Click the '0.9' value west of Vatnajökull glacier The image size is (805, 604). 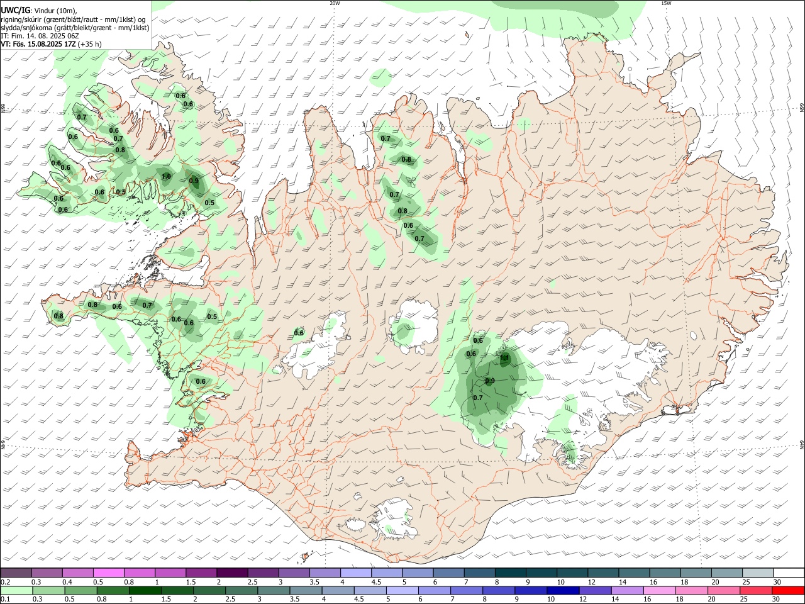[x=491, y=381]
